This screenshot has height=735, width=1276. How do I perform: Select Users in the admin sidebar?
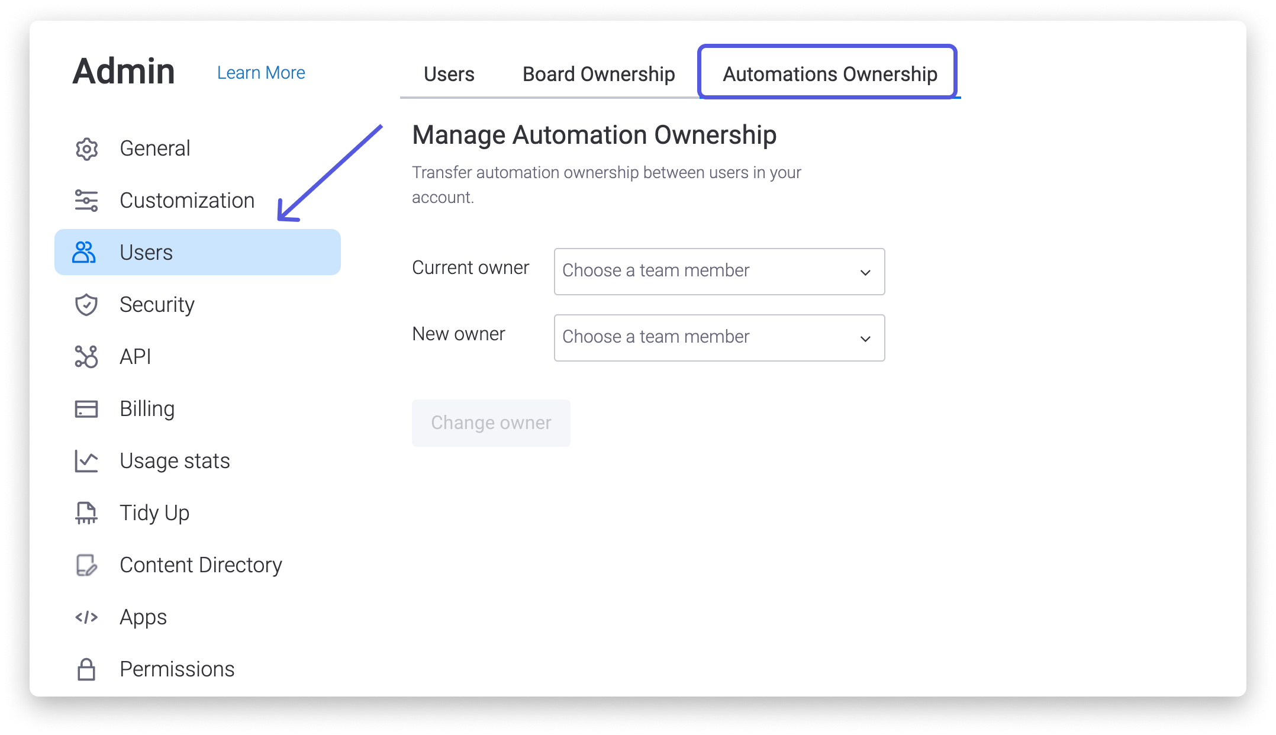197,252
